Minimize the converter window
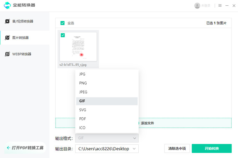The height and width of the screenshot is (158, 238). point(227,5)
